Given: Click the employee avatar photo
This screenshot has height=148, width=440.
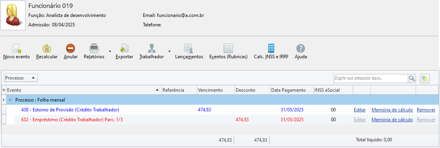Looking at the screenshot, I should tap(13, 15).
